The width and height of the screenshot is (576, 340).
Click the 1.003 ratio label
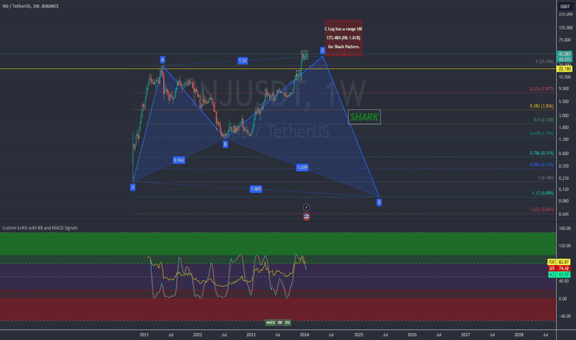coord(256,189)
